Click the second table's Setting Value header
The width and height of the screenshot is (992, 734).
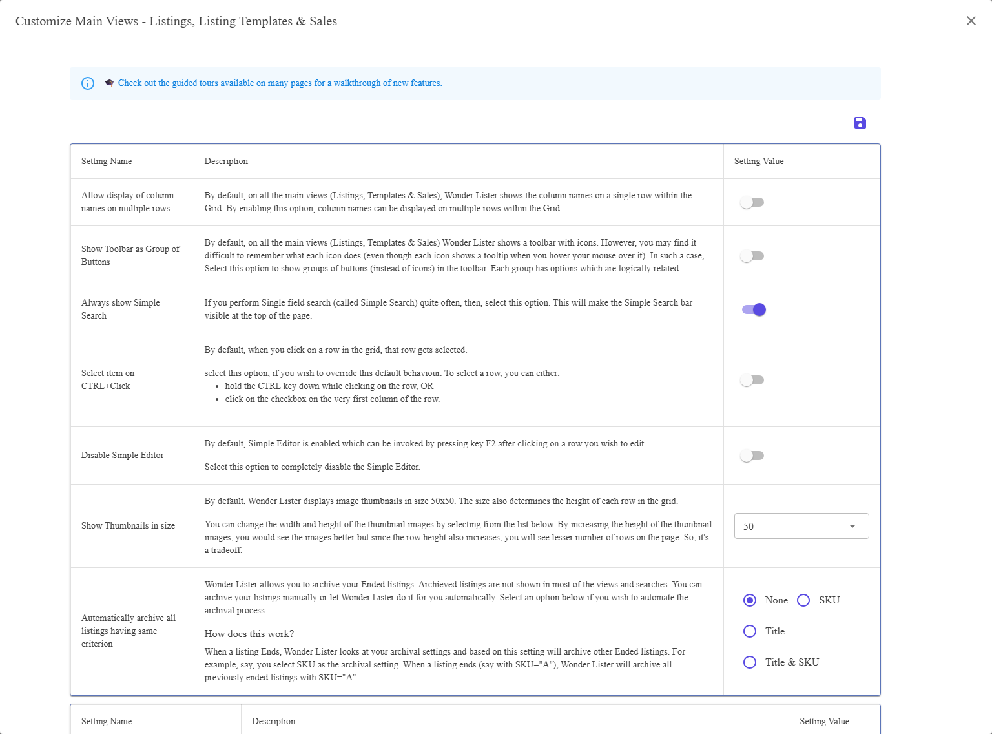click(825, 722)
